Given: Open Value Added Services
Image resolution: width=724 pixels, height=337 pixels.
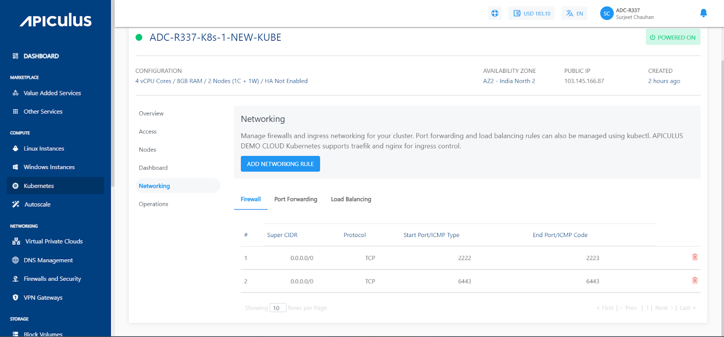Looking at the screenshot, I should click(52, 93).
